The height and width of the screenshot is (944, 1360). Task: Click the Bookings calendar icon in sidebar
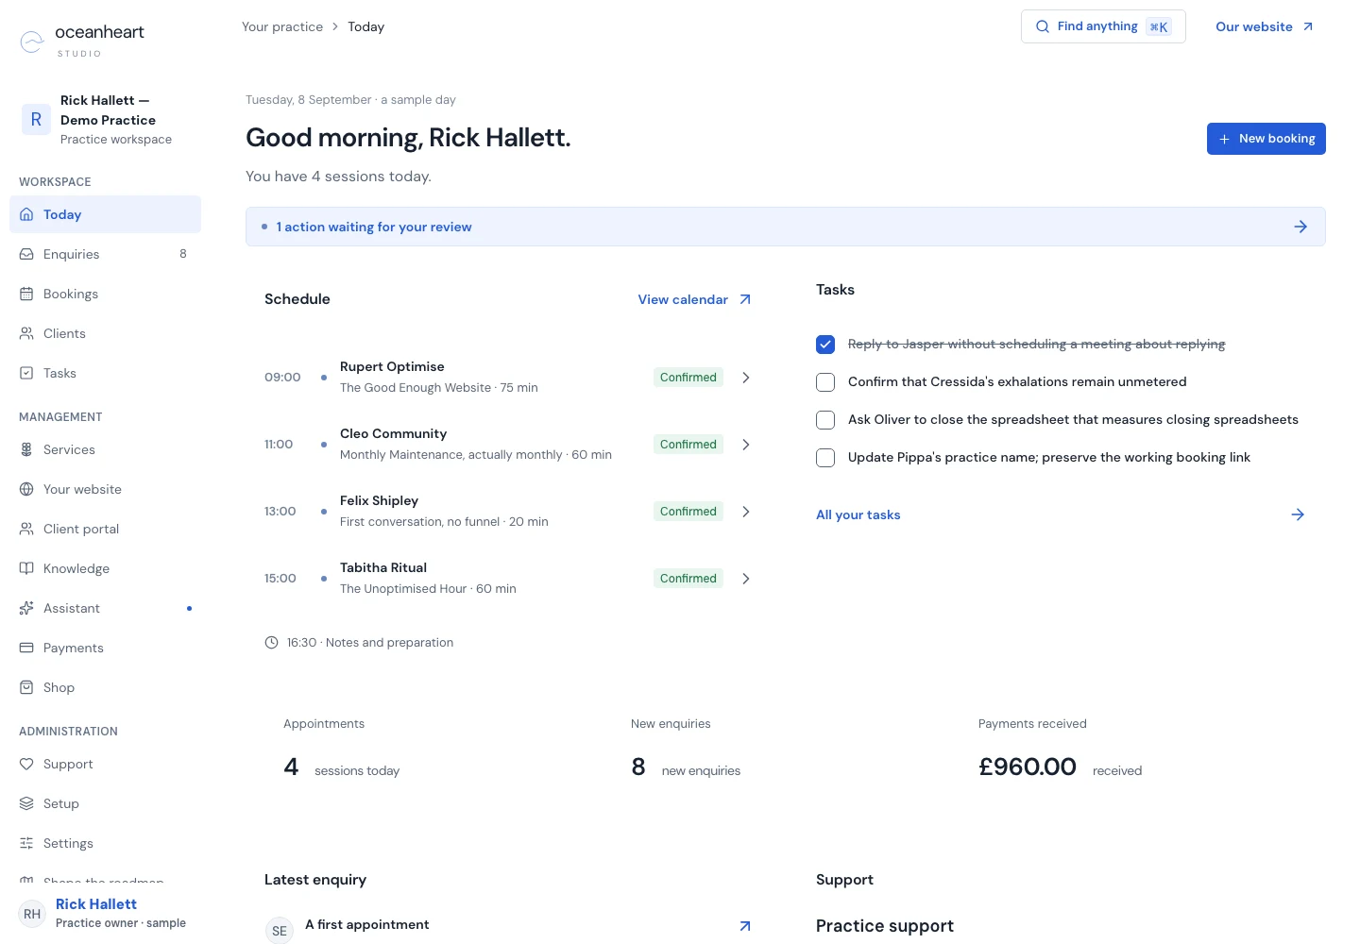26,294
